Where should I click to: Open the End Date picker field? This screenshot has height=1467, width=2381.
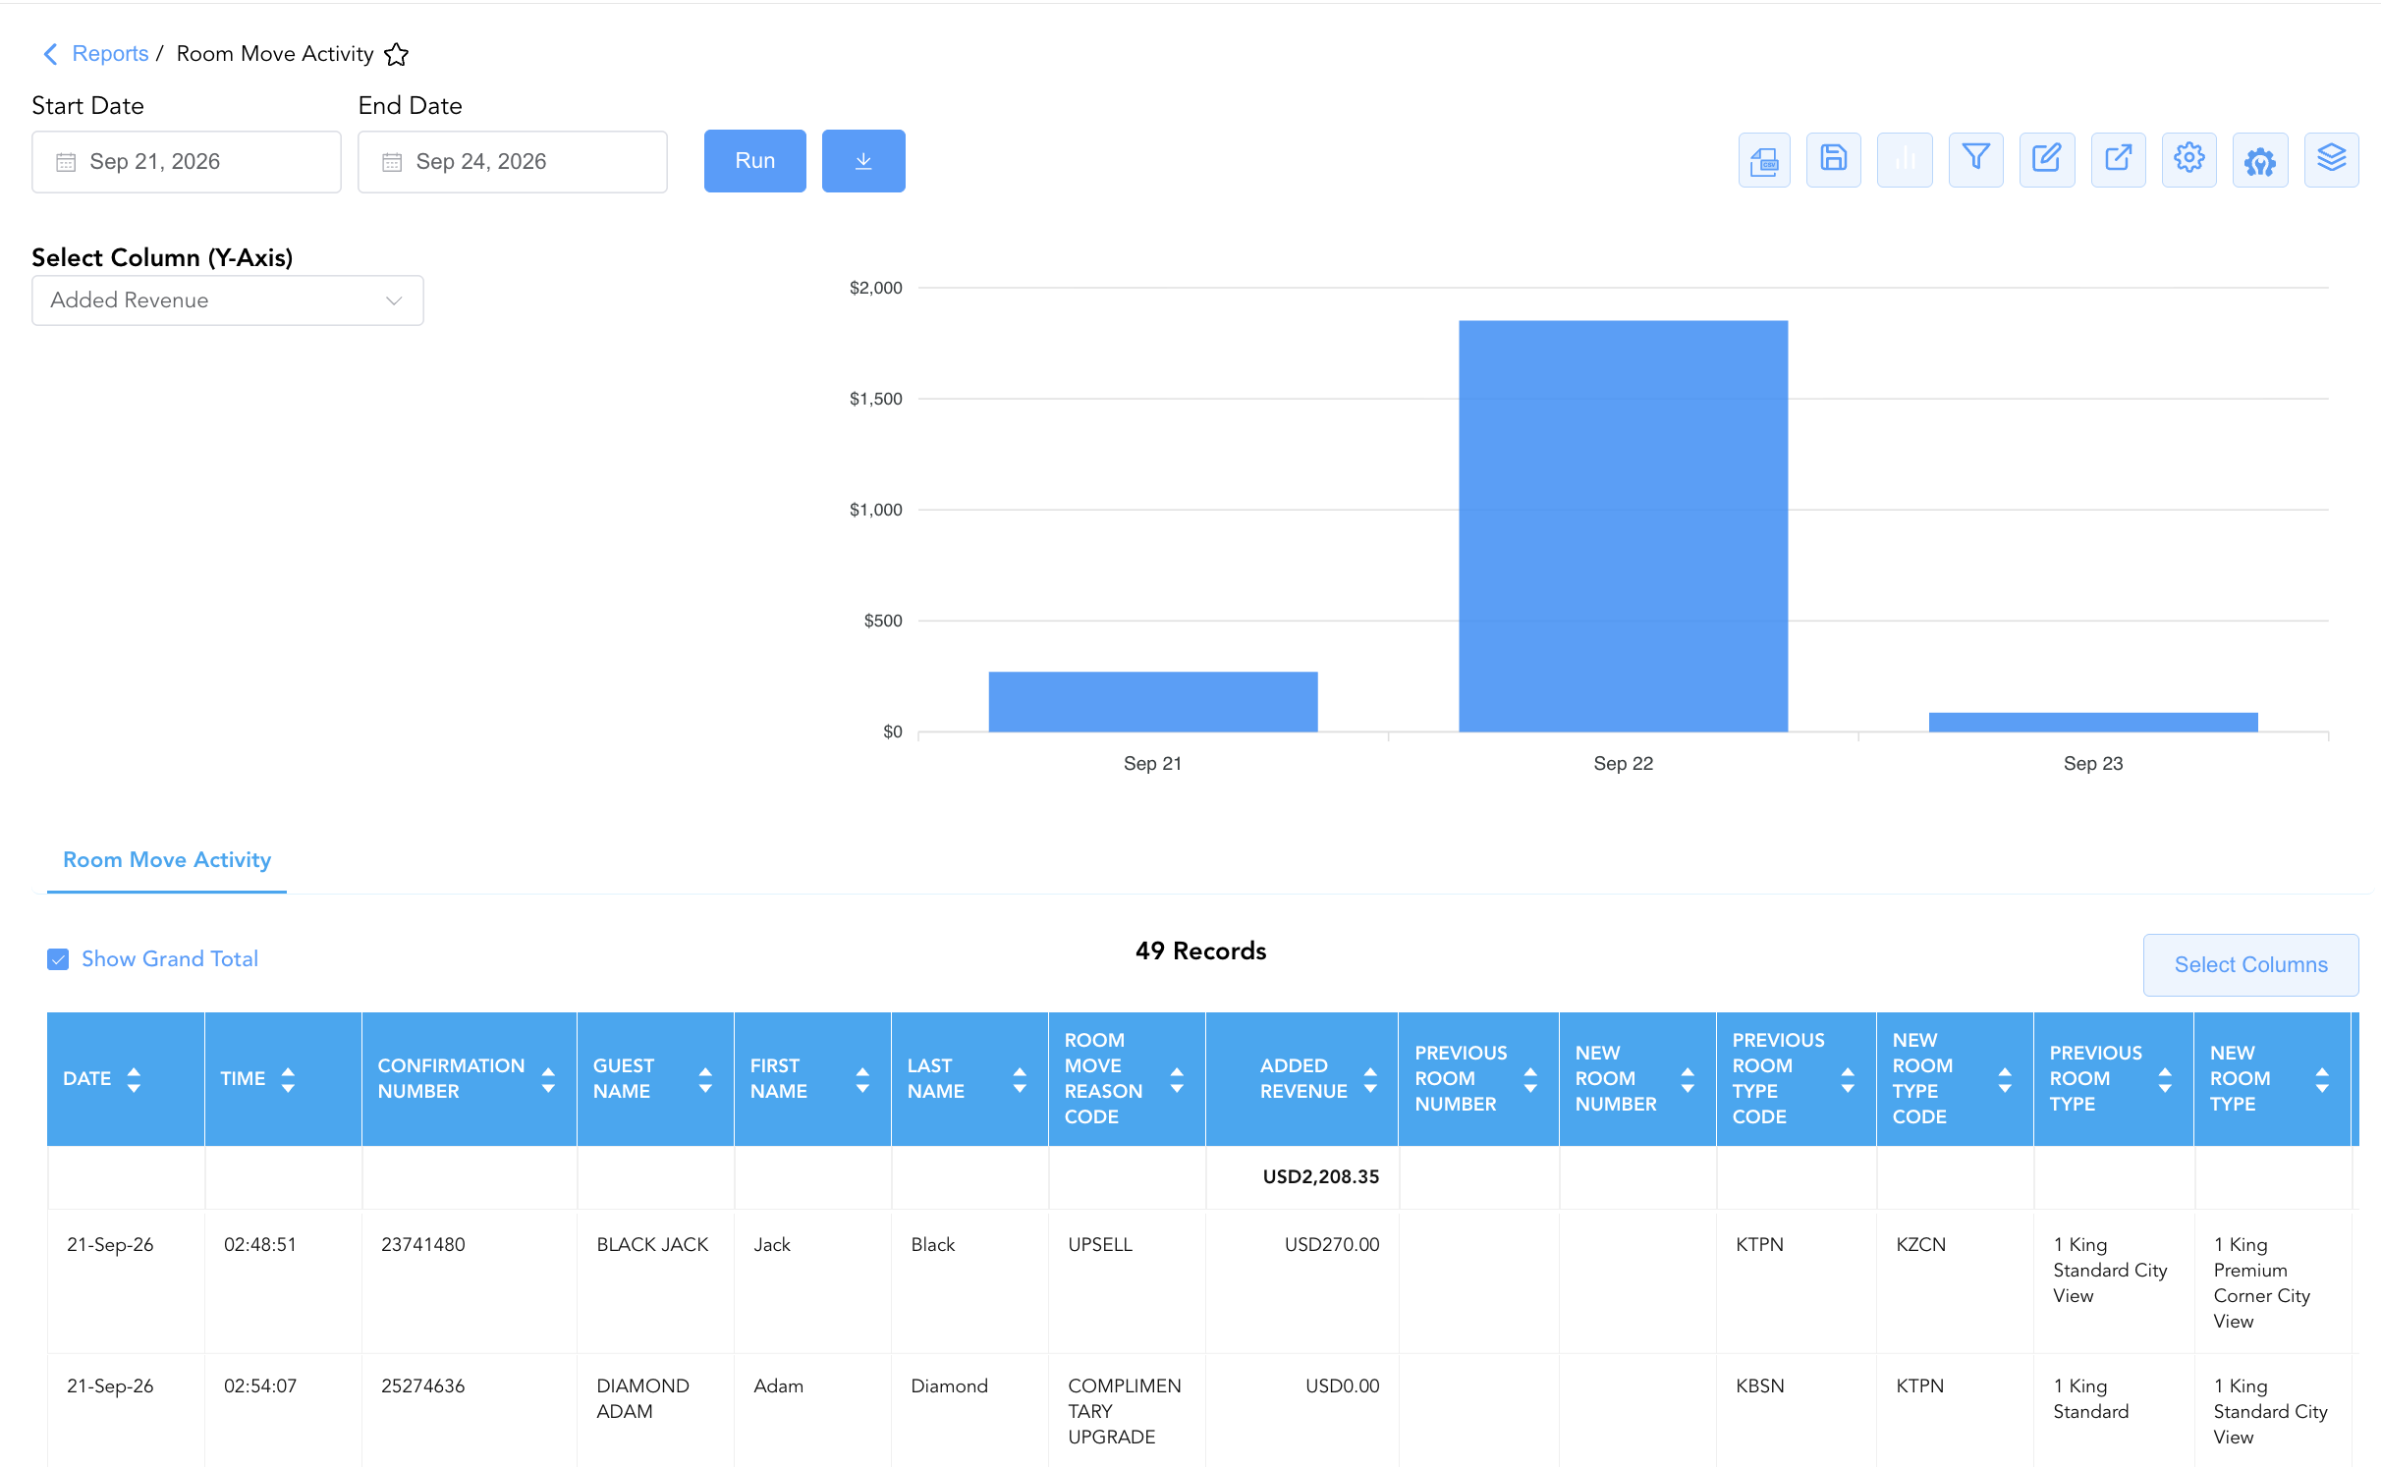point(513,162)
